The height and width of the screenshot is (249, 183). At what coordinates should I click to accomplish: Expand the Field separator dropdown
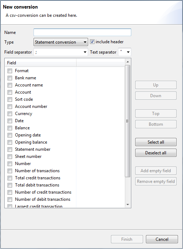tap(61, 52)
